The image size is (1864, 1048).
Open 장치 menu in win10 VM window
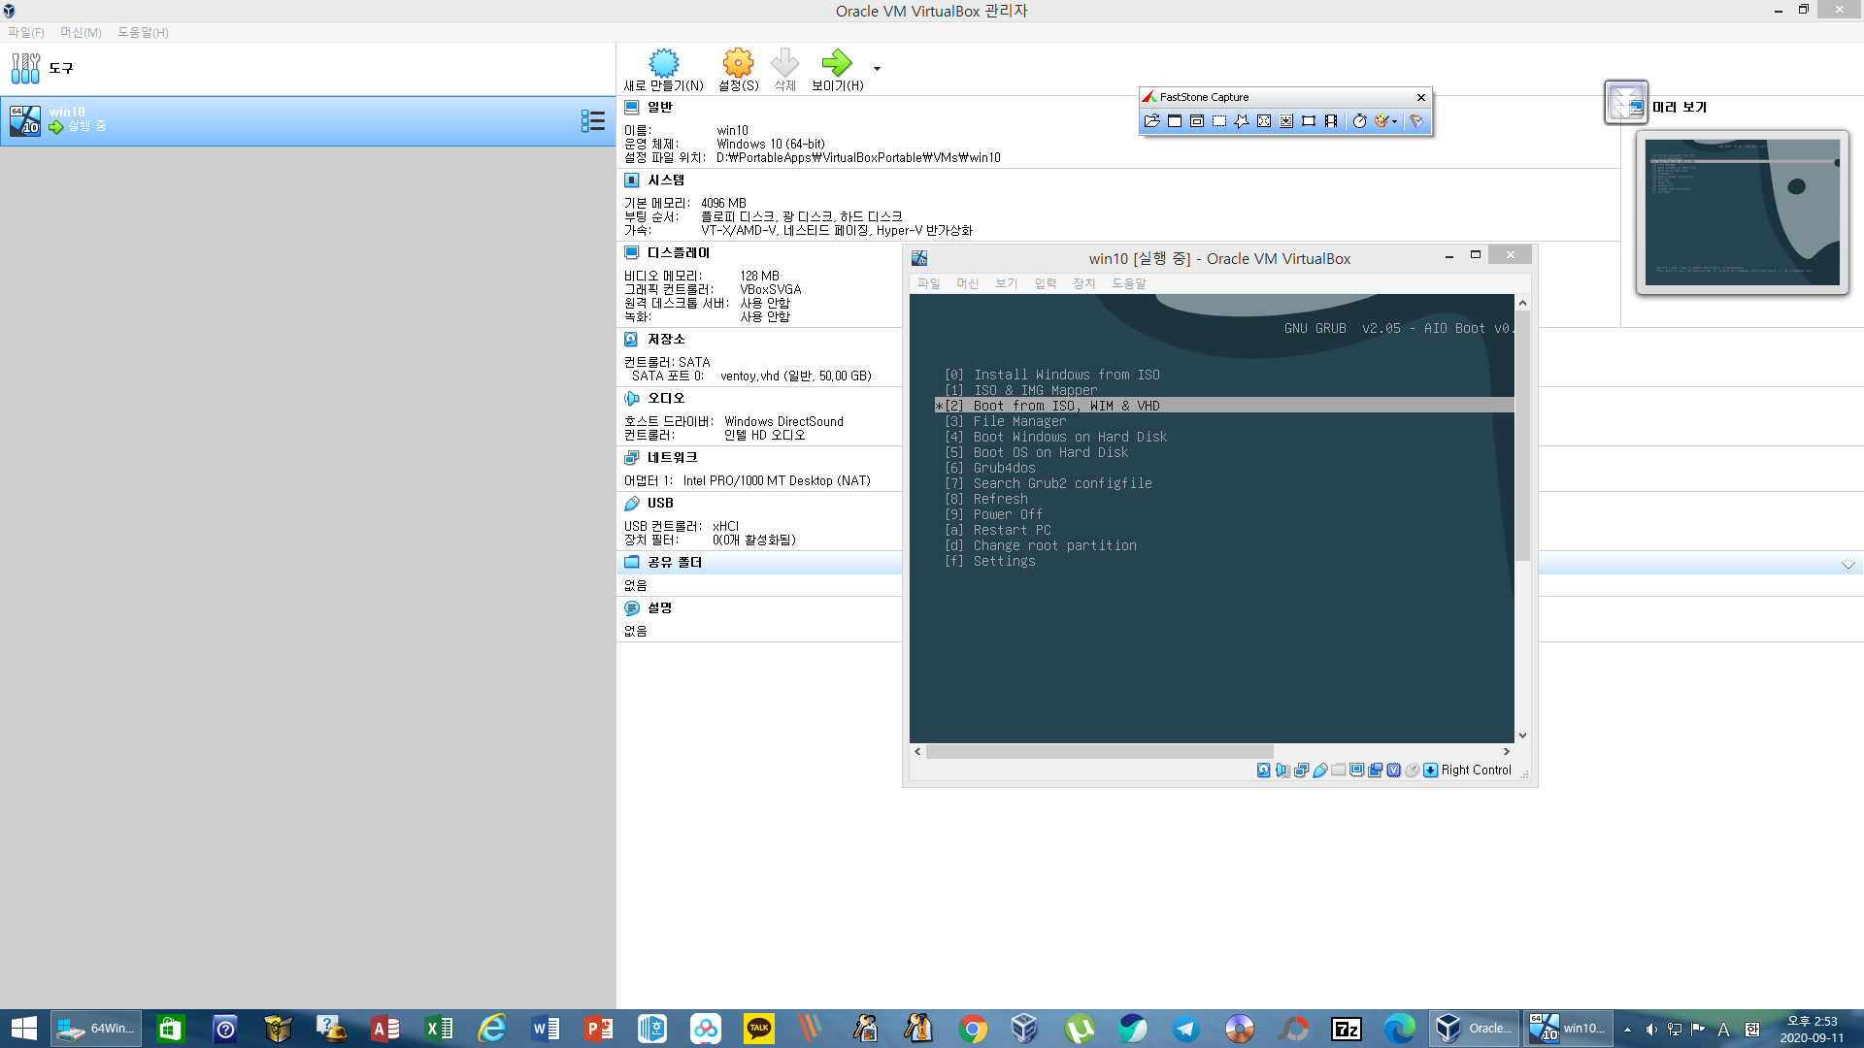[x=1084, y=283]
